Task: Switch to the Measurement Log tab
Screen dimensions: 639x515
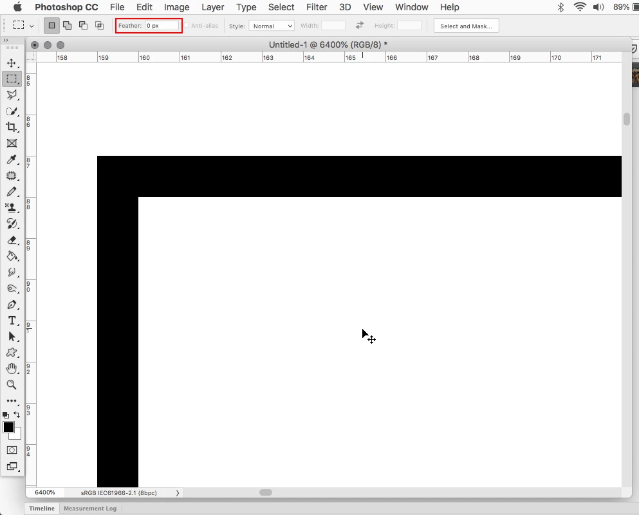Action: click(90, 509)
